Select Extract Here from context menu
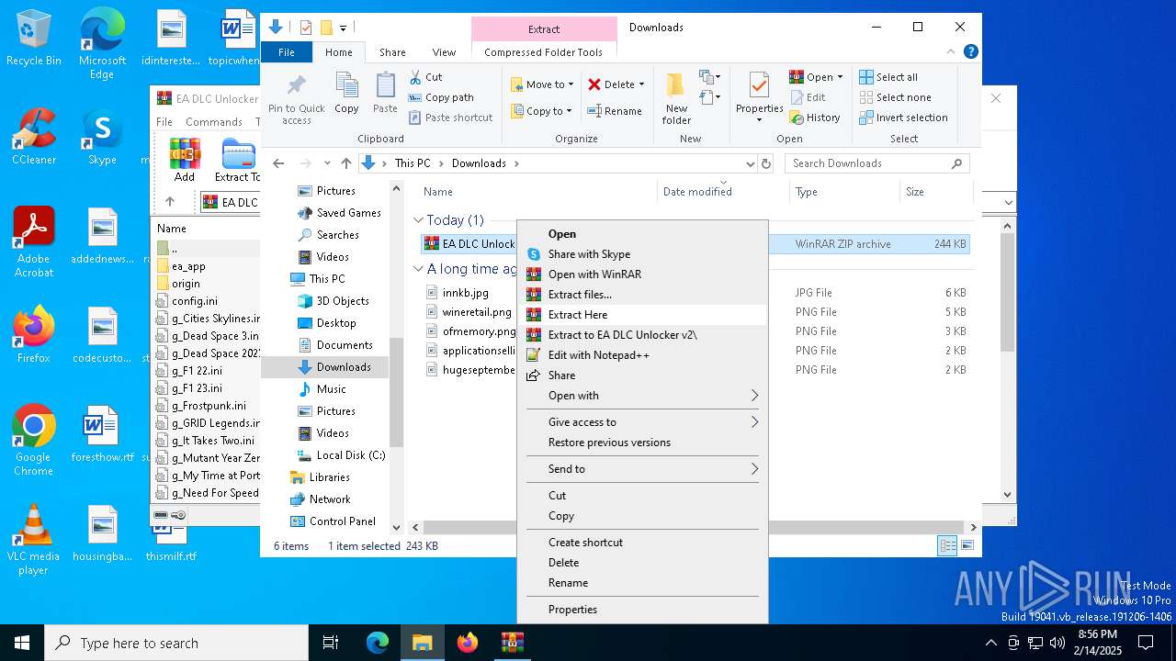The width and height of the screenshot is (1176, 661). (x=642, y=315)
